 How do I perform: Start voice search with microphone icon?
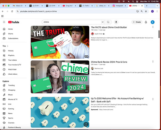[x=116, y=22]
